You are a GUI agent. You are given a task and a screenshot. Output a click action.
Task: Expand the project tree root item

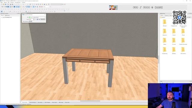click(1, 17)
